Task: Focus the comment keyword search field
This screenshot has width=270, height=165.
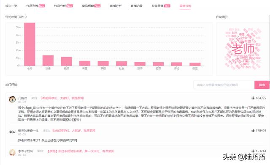Action: 224,85
